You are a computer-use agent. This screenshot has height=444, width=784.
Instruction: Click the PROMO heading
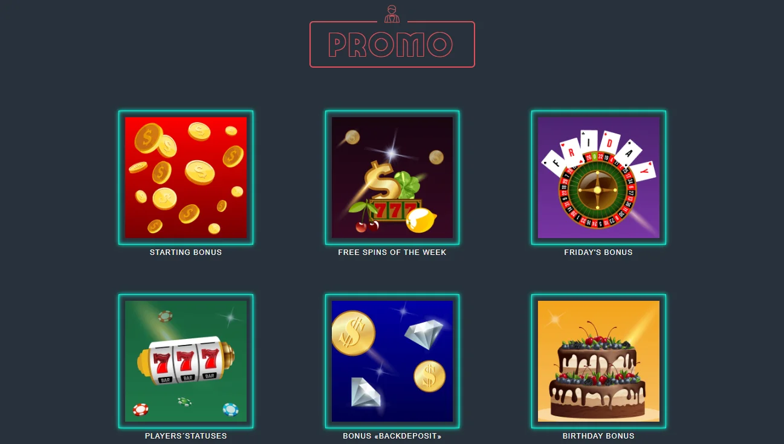[x=390, y=45]
